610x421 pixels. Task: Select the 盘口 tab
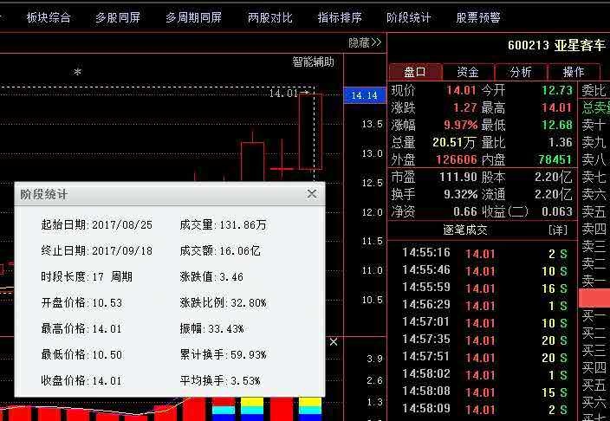[x=415, y=72]
